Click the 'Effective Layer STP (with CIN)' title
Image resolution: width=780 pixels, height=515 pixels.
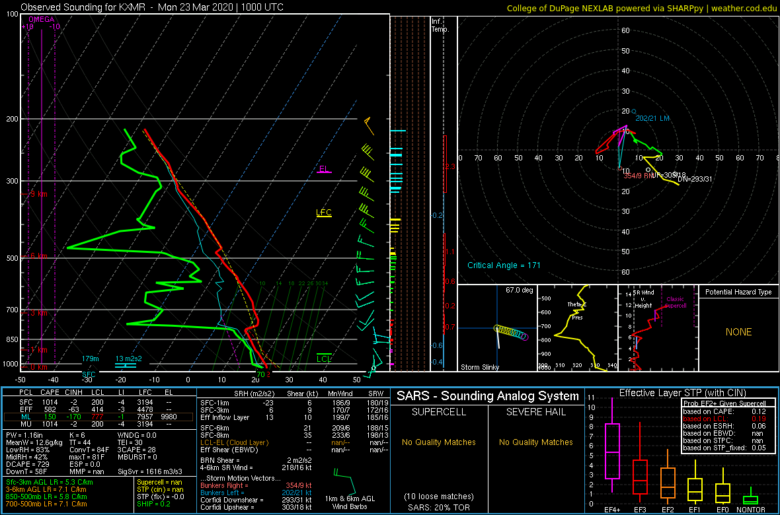tap(682, 394)
